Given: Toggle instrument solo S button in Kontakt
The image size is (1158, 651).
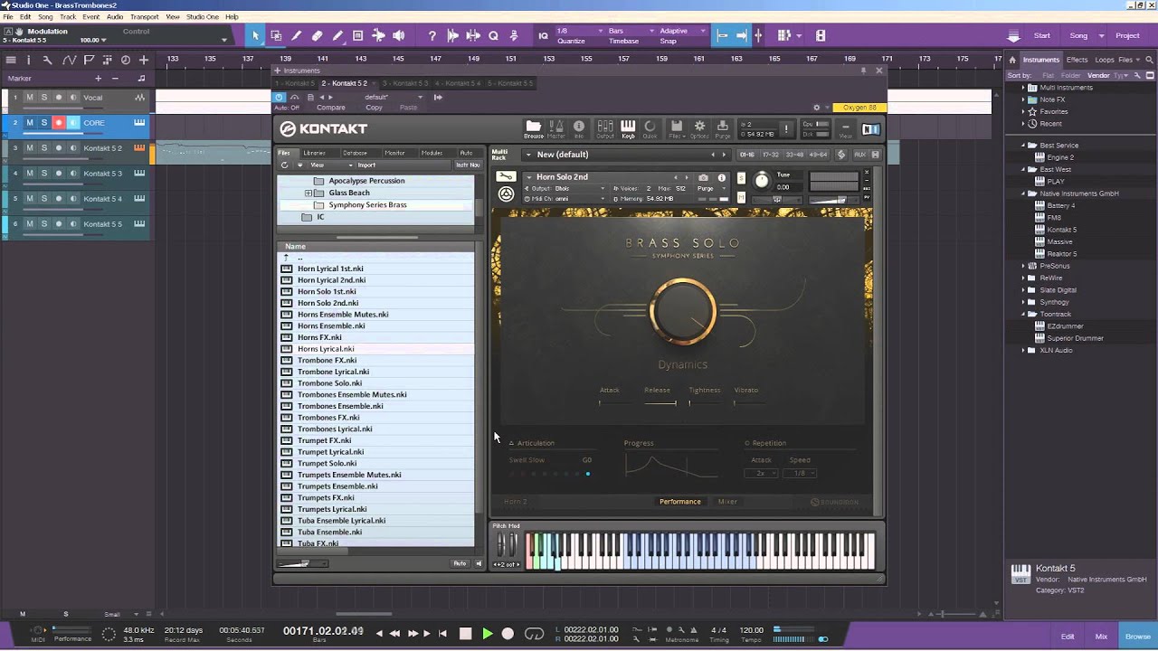Looking at the screenshot, I should (741, 177).
